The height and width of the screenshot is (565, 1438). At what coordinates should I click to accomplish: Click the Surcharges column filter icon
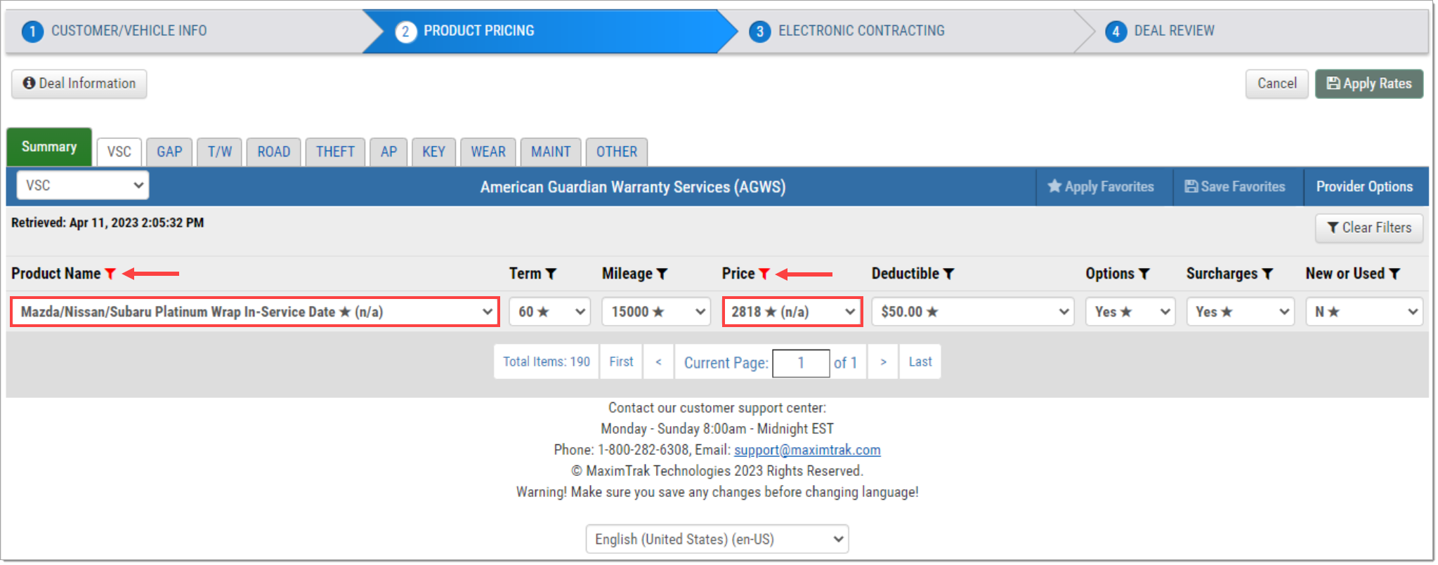tap(1267, 274)
